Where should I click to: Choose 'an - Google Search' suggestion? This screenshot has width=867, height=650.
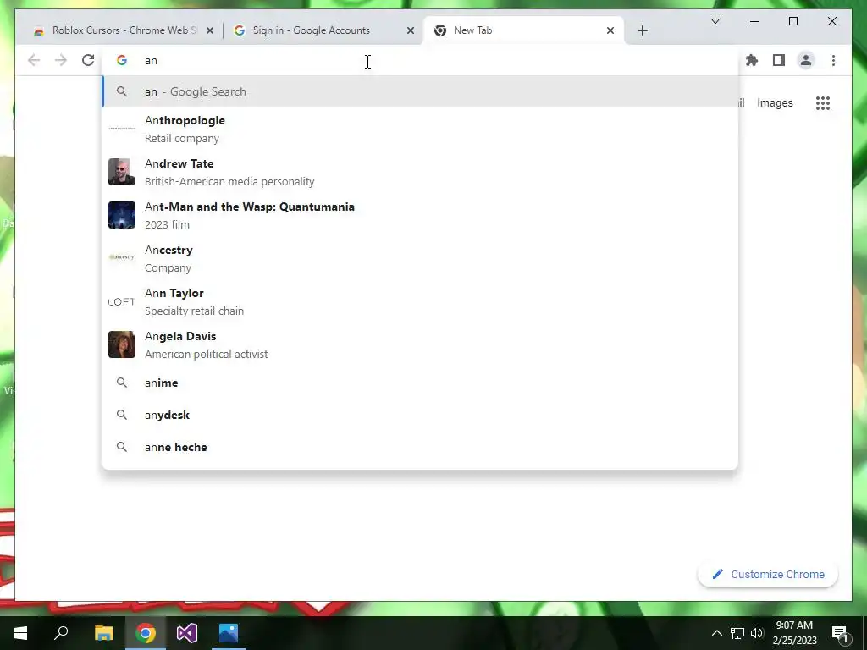click(420, 91)
